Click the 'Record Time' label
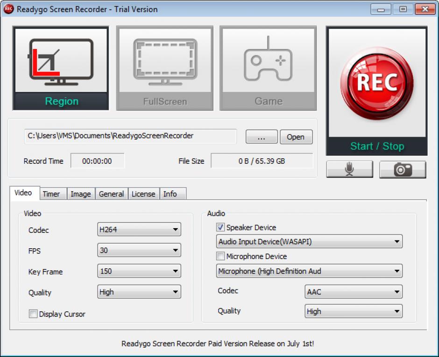 pos(43,161)
